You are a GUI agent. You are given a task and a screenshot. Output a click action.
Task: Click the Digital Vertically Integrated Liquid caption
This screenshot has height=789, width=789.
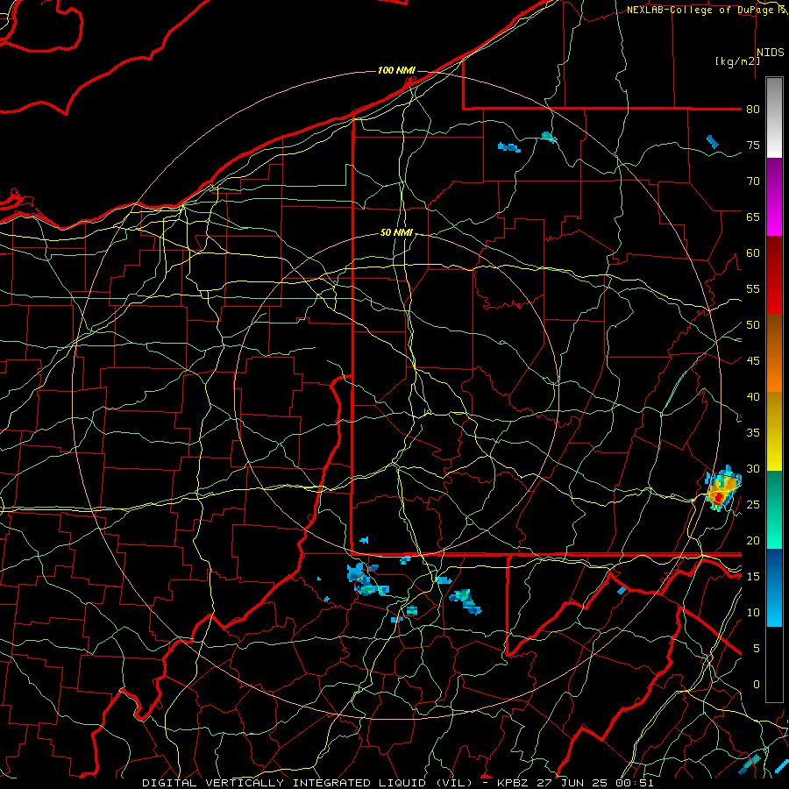point(397,783)
